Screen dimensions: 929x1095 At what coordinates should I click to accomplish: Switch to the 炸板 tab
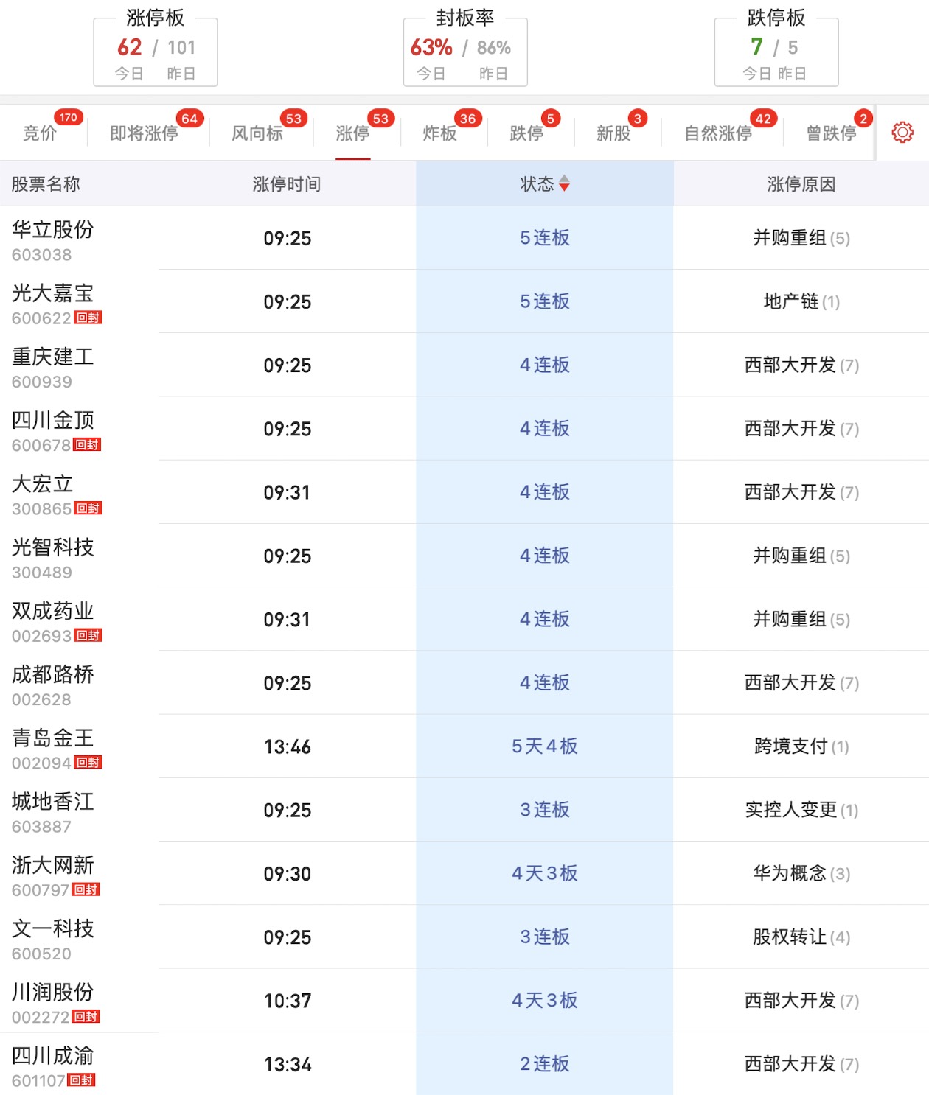click(440, 133)
